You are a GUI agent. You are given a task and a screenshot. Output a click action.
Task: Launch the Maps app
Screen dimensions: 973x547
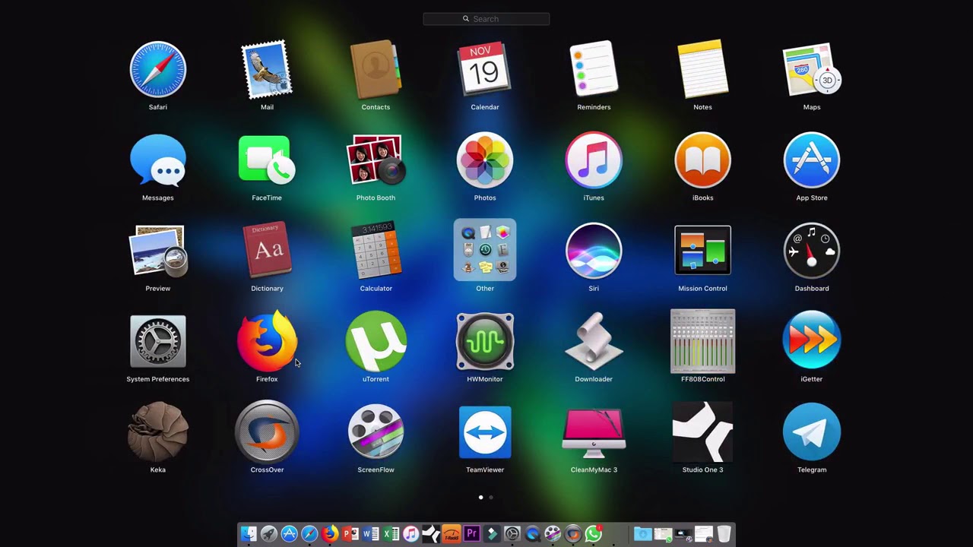click(x=812, y=70)
